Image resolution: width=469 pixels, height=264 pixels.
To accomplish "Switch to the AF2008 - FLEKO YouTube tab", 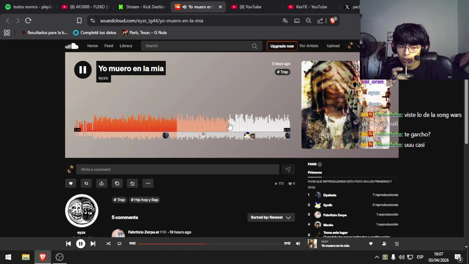I will coord(85,7).
